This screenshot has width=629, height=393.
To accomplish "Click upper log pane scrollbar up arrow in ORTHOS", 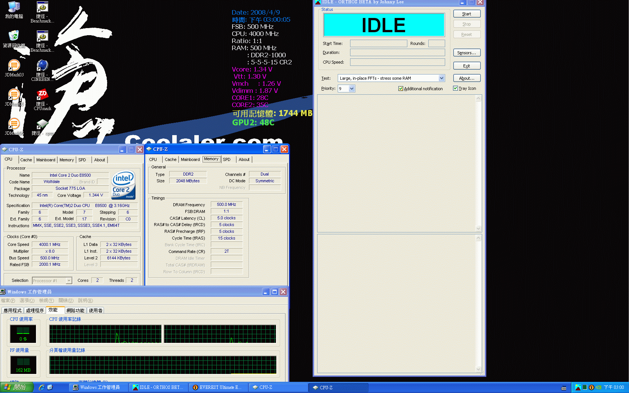I will (478, 98).
